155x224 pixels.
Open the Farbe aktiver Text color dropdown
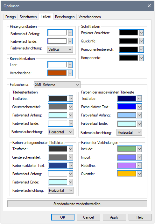pos(139,107)
